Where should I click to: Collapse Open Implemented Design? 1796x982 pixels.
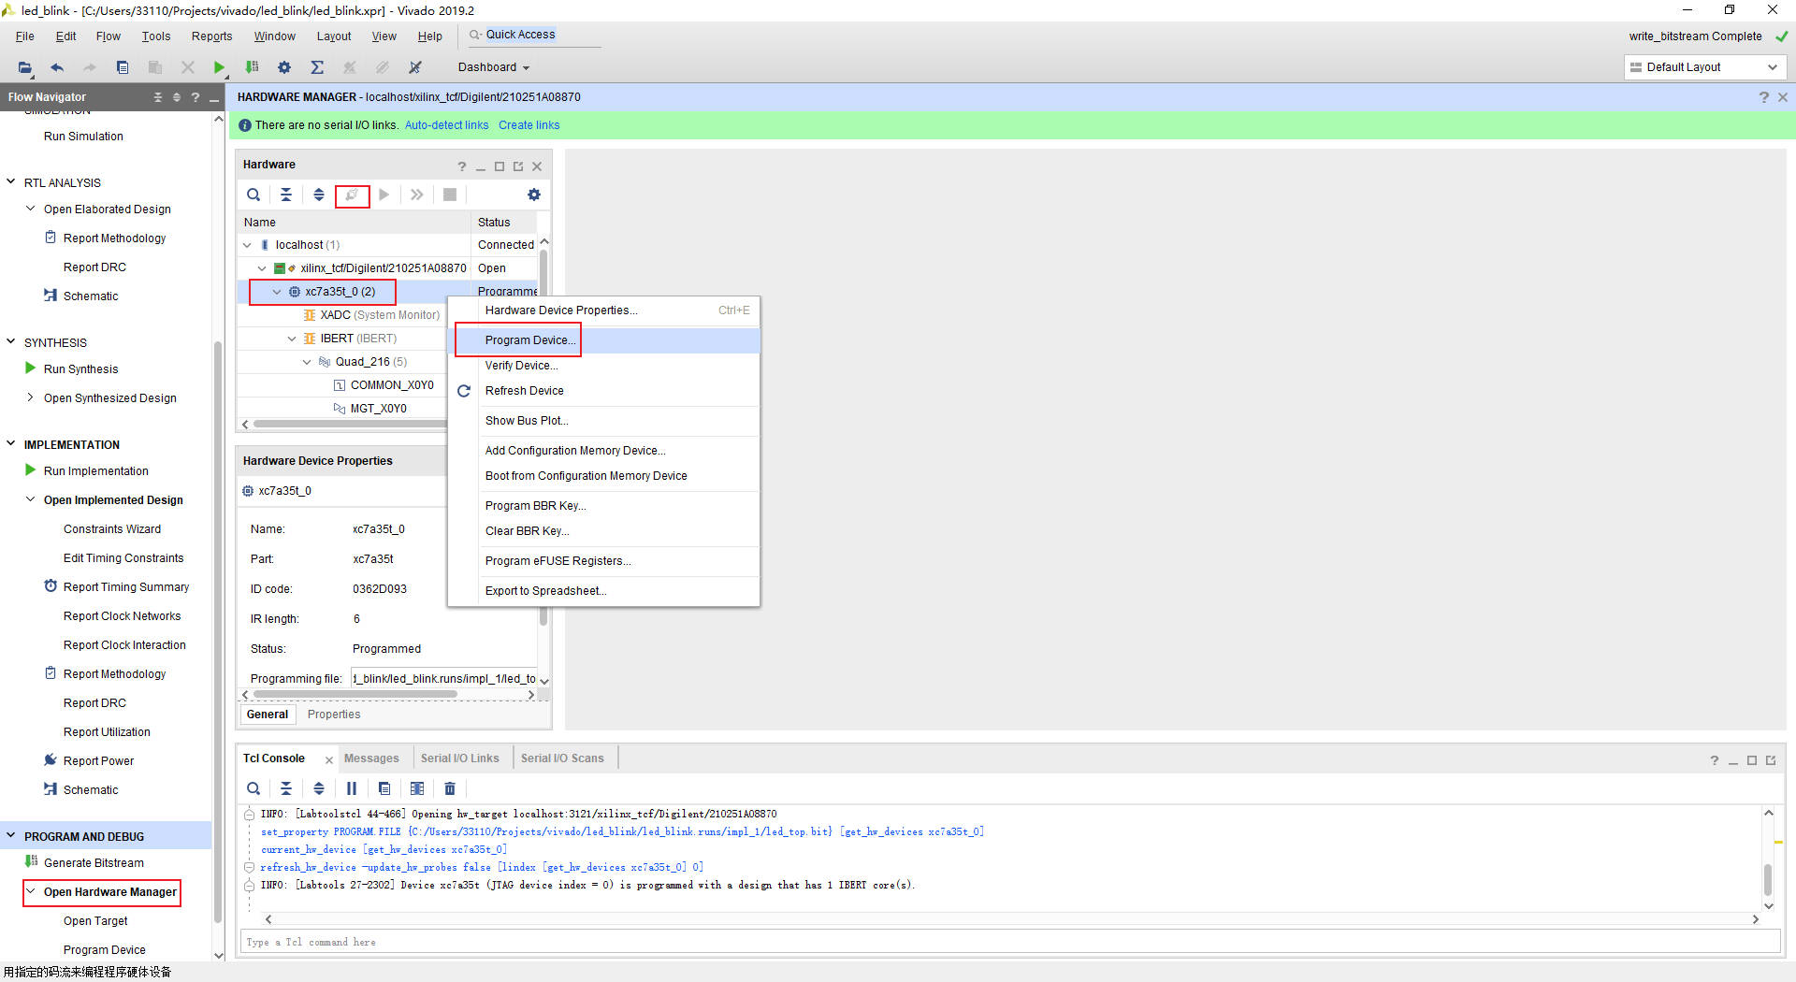coord(31,499)
